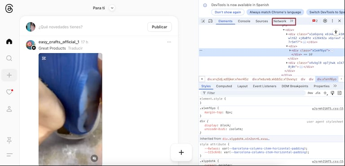Screen dimensions: 345x166
Task: Open the post video
Action: (x=71, y=109)
